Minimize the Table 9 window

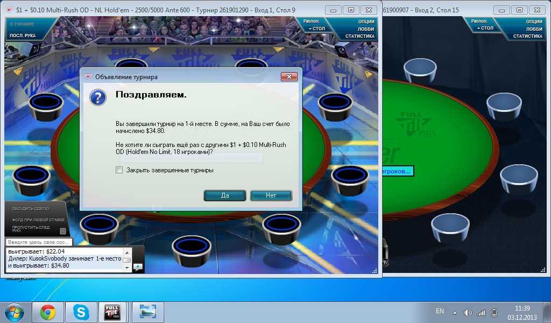pos(333,10)
